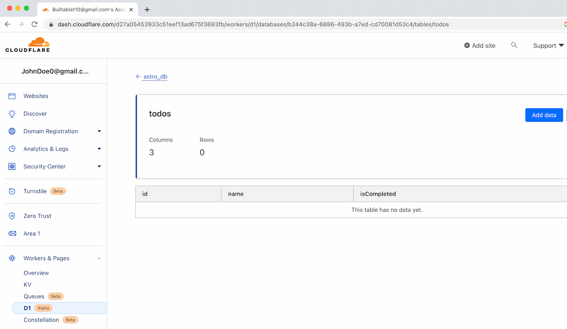Click the Zero Trust icon
The height and width of the screenshot is (329, 567).
pos(11,216)
